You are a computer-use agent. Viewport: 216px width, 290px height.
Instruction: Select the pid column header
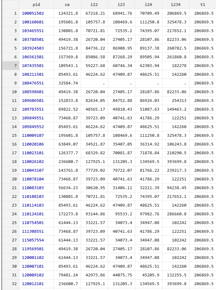36,5
